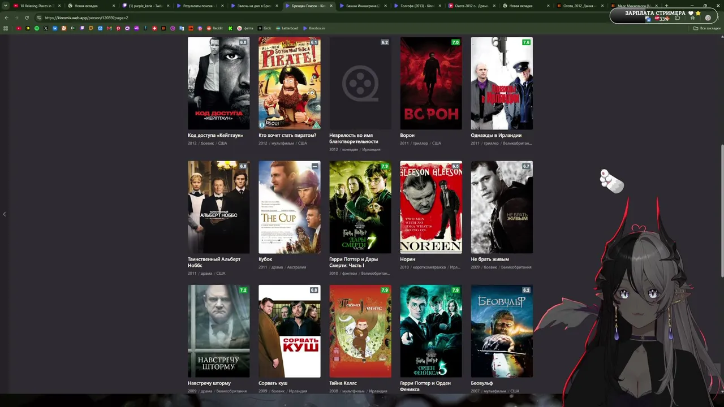
Task: Open the Незрелость во имя благотворительности title
Action: pyautogui.click(x=354, y=138)
